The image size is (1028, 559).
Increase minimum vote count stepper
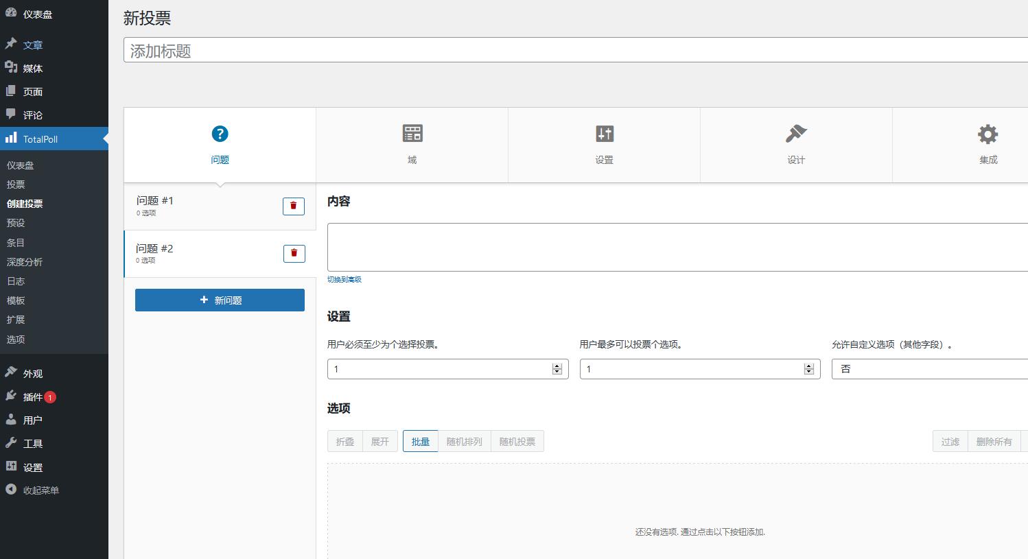click(557, 366)
